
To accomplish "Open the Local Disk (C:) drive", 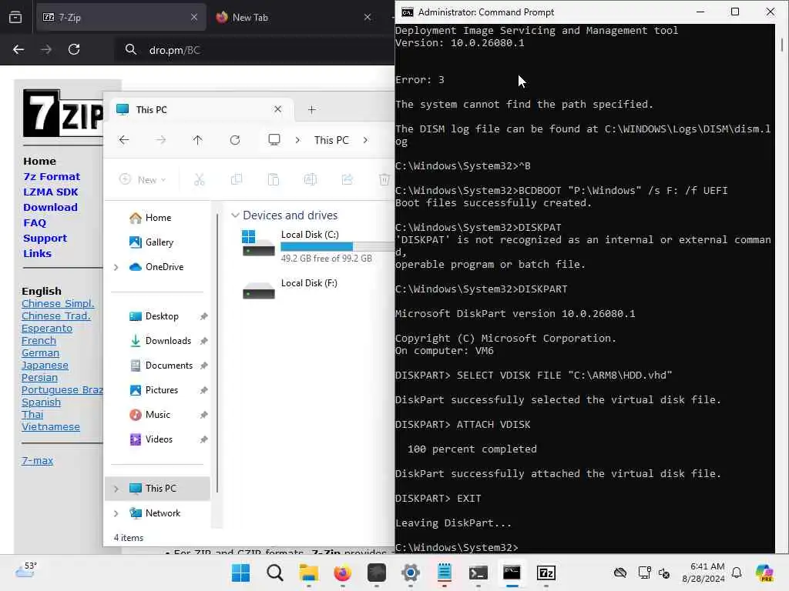I will 317,246.
